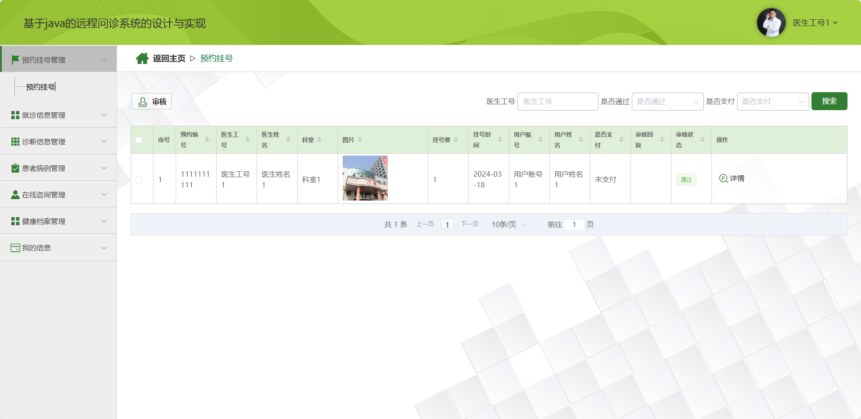This screenshot has width=861, height=419.
Task: Click the user icon on 审核 button
Action: 143,102
